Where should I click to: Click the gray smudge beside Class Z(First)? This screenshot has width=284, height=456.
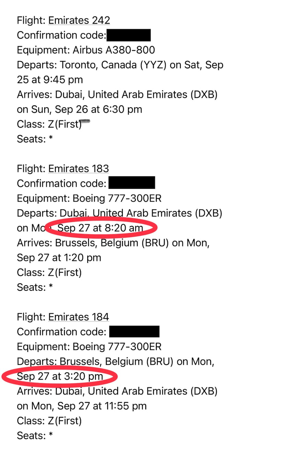pyautogui.click(x=85, y=122)
